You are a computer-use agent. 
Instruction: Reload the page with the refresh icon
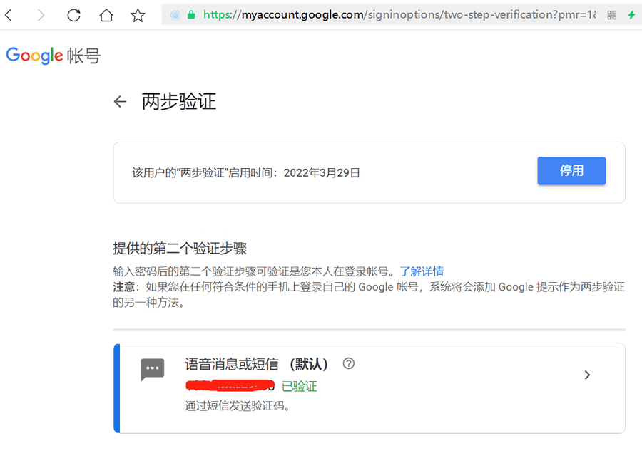[73, 16]
